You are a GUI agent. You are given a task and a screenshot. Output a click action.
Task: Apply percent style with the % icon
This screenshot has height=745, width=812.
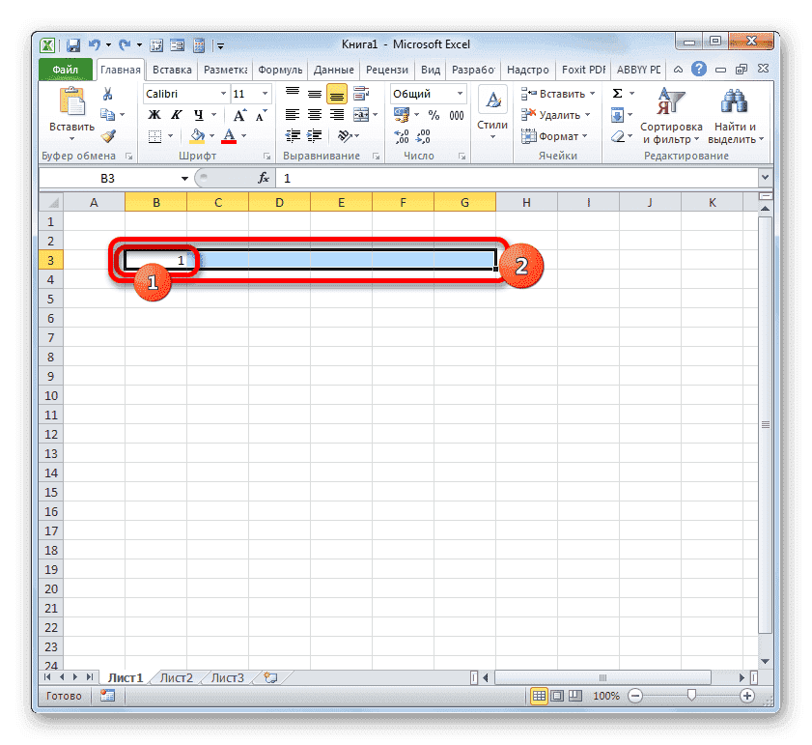(x=433, y=115)
